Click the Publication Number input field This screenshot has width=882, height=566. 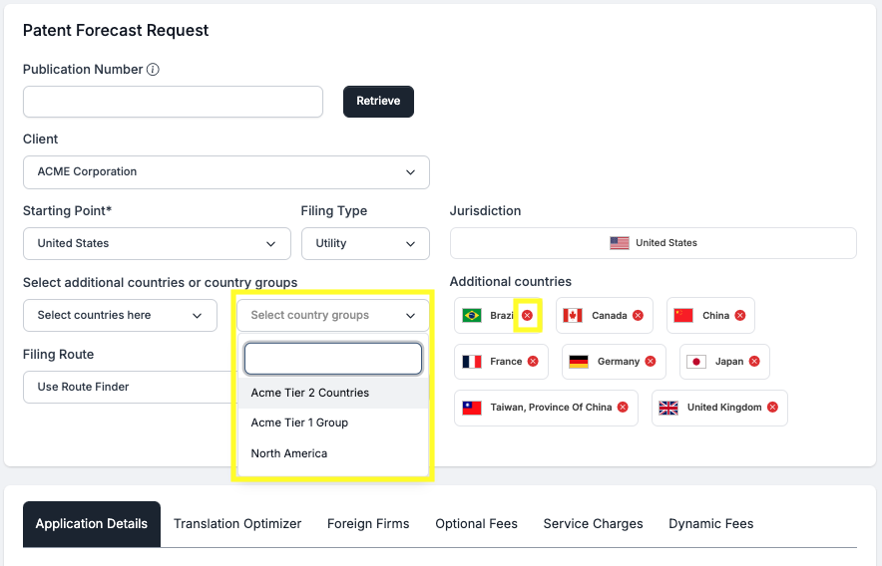[x=173, y=102]
